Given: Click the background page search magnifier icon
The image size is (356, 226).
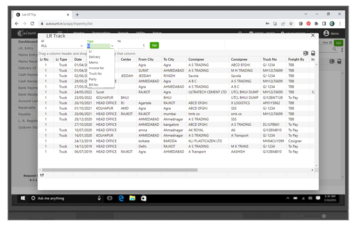Looking at the screenshot, I should [334, 49].
